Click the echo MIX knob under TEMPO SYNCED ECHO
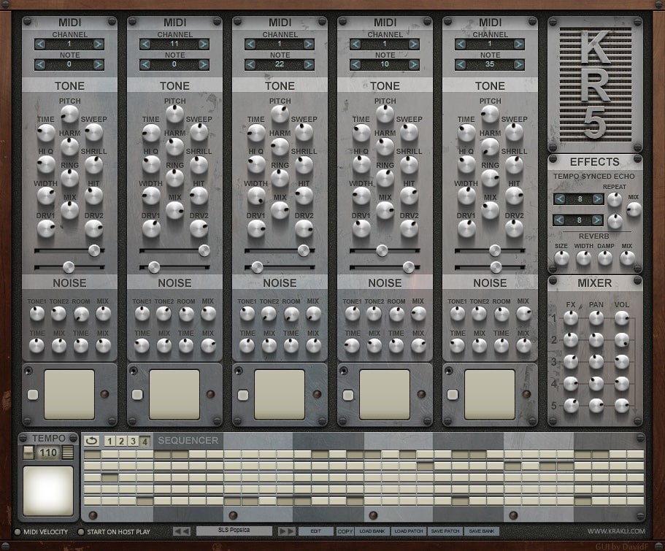This screenshot has width=665, height=551. [634, 209]
